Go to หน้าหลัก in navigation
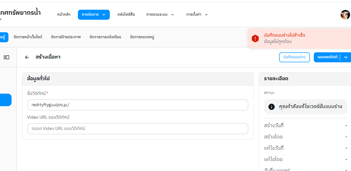The image size is (351, 171). [64, 15]
